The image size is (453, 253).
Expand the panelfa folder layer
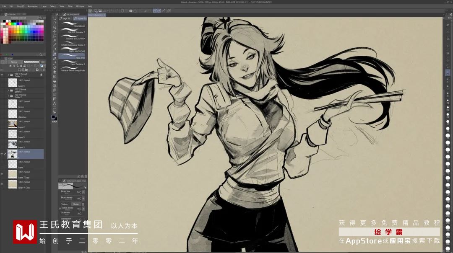tap(9, 90)
